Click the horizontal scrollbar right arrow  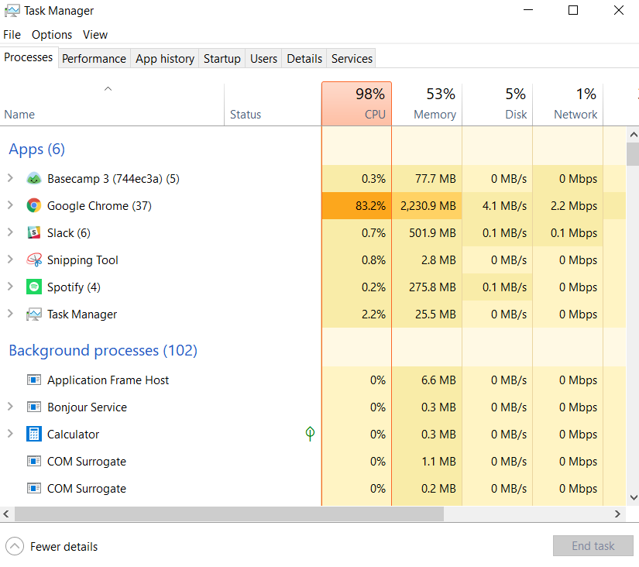pyautogui.click(x=618, y=514)
